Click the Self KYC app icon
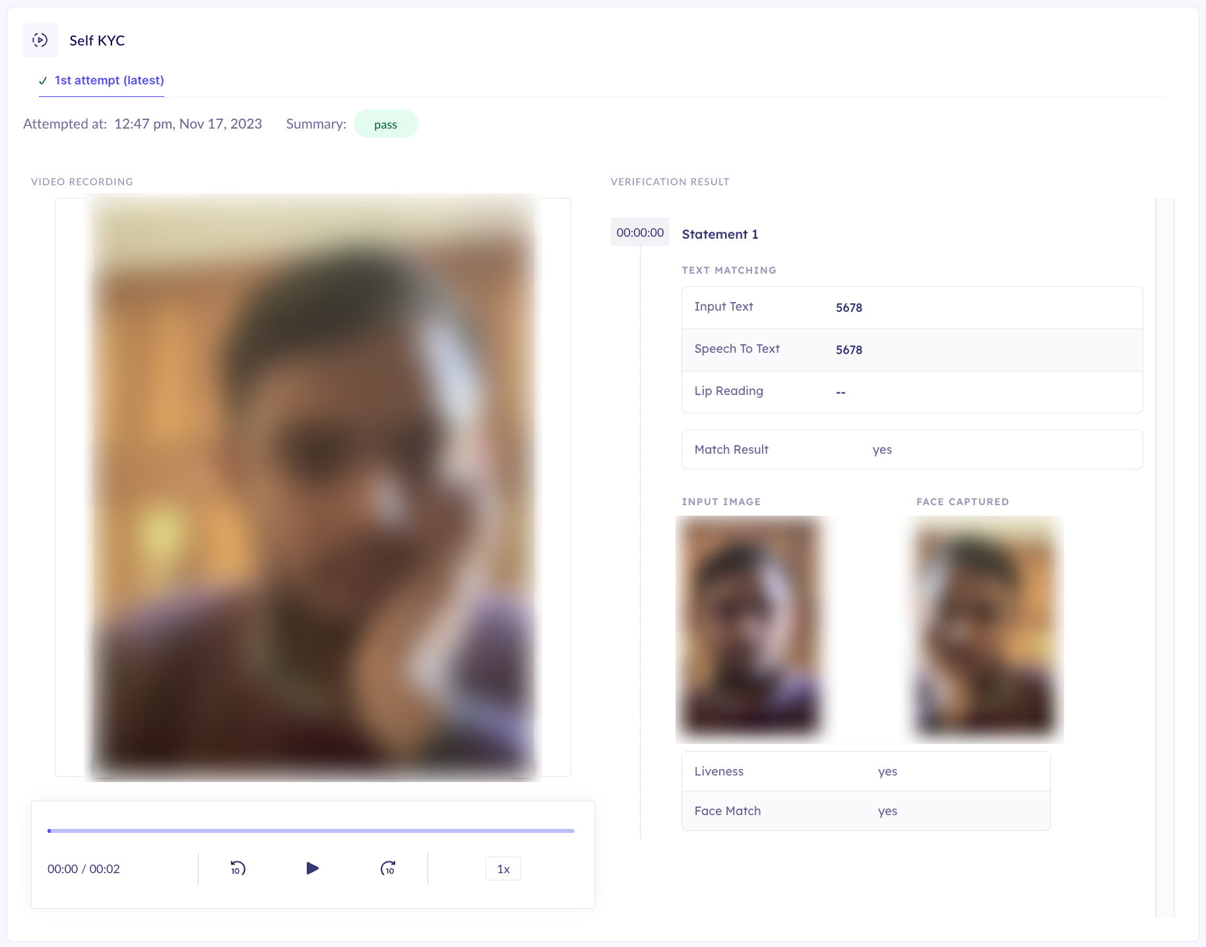 coord(40,40)
